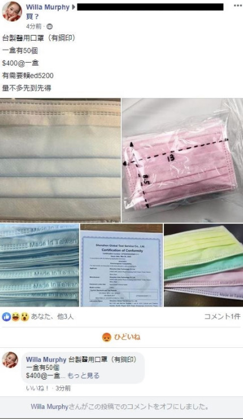The height and width of the screenshot is (419, 243).
Task: Expand comment with もっと見る
Action: (83, 376)
